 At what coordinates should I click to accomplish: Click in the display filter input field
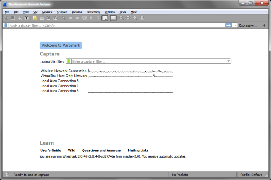117,25
